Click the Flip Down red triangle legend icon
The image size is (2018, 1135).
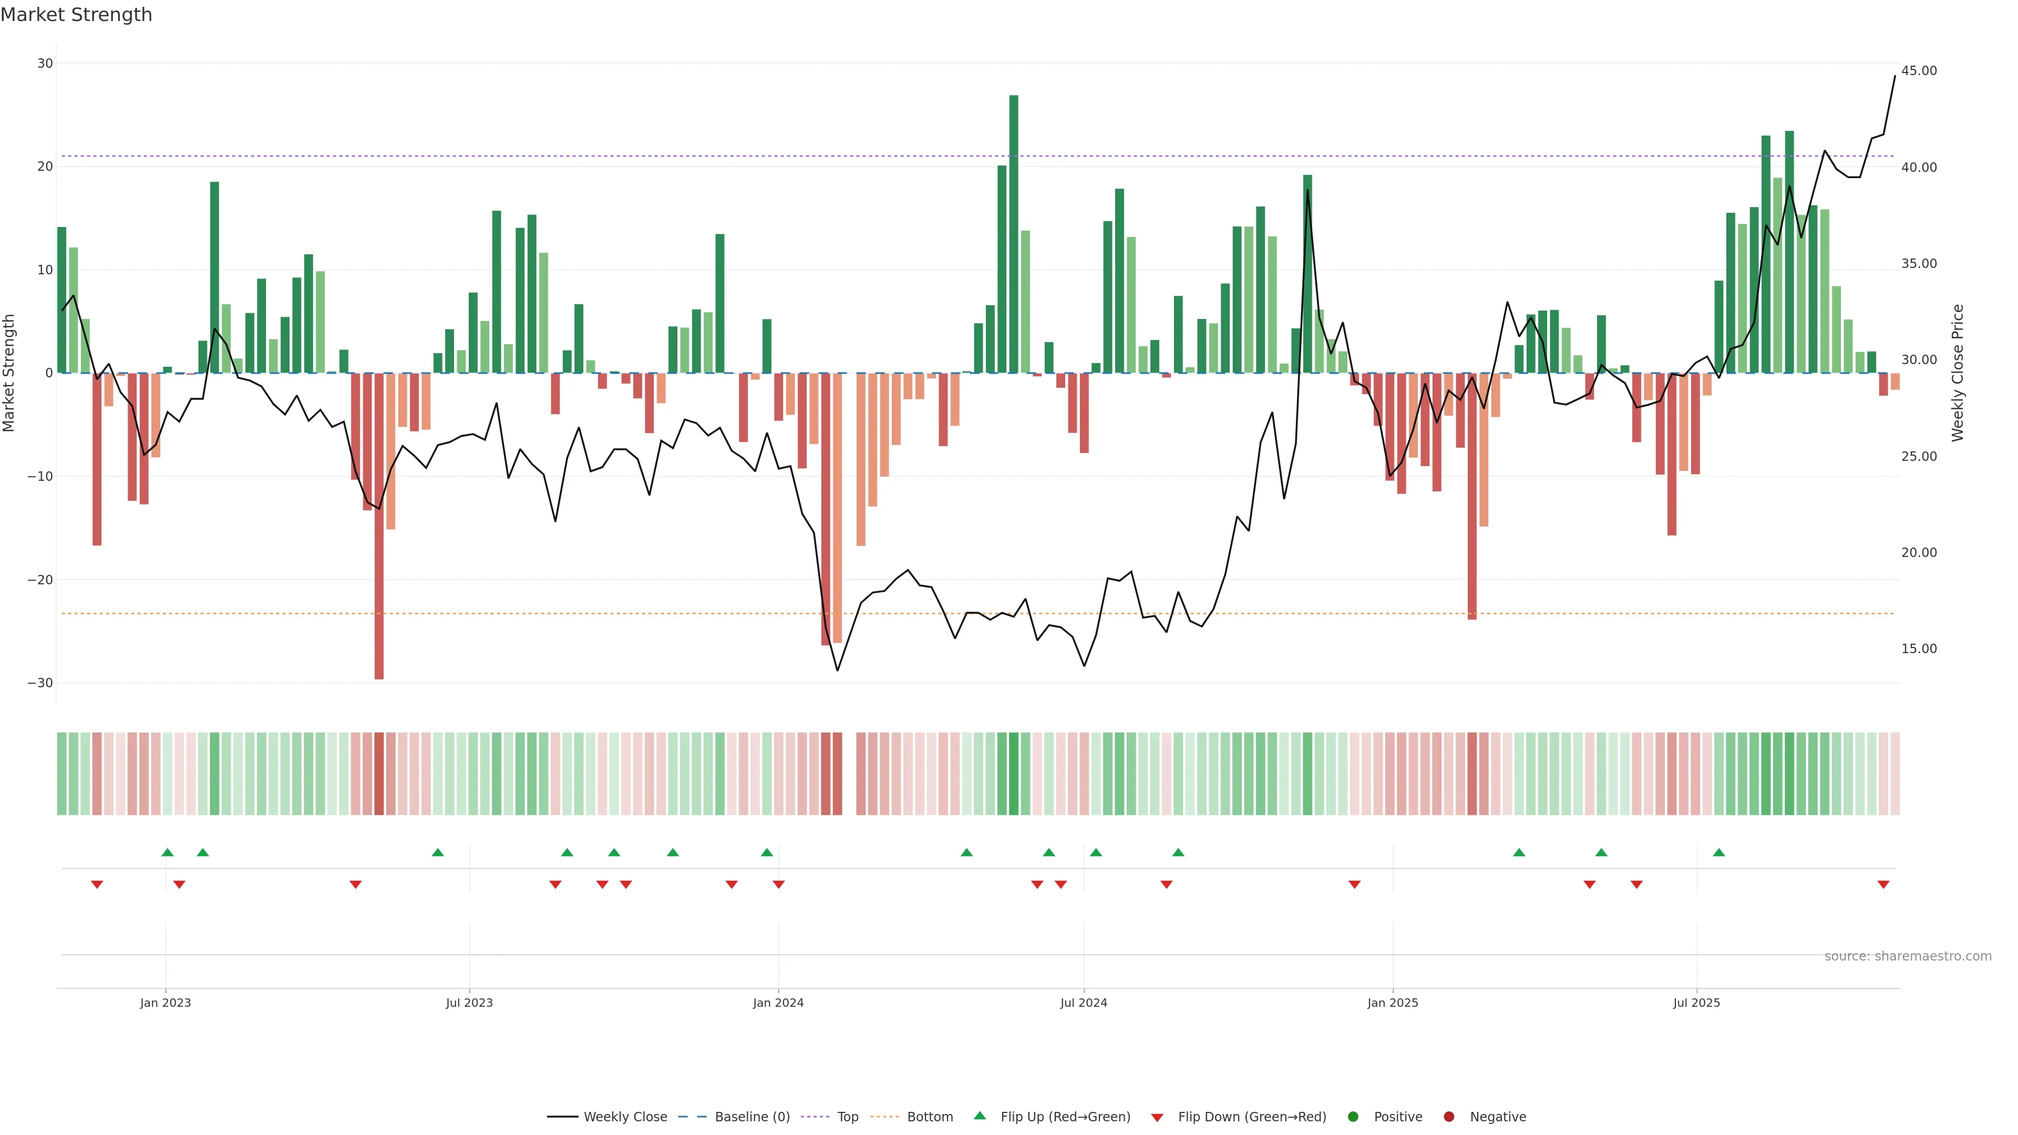[1157, 1118]
